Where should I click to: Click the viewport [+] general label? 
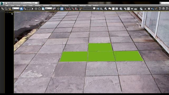pos(6,12)
